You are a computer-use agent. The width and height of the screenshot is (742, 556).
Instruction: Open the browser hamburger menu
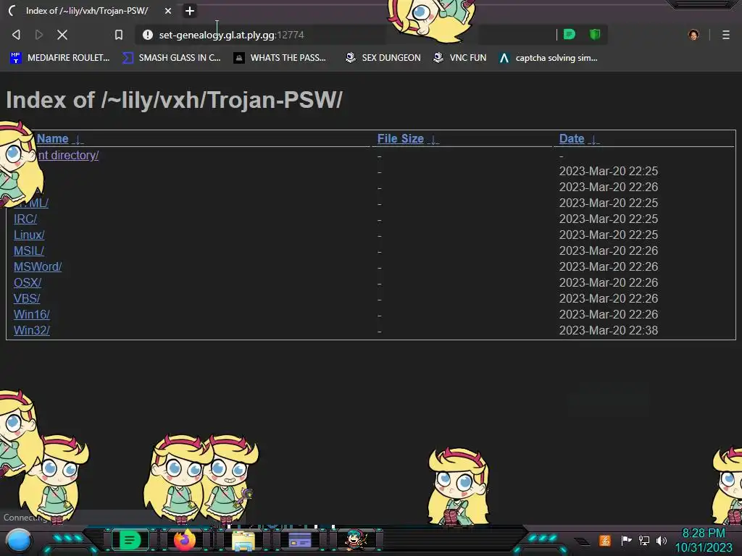[726, 35]
